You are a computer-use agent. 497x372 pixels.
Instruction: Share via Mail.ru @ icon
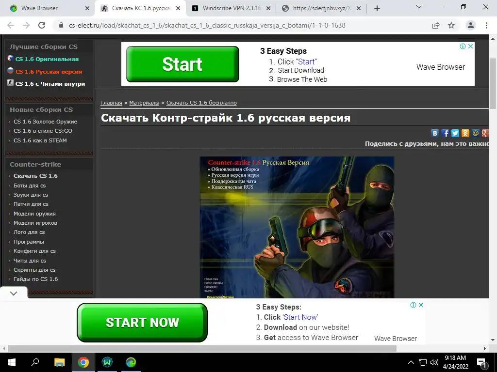(x=476, y=133)
